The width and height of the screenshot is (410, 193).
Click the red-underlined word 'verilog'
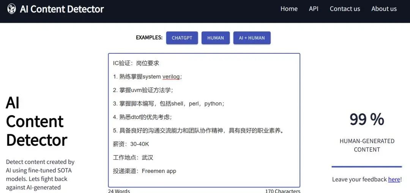[x=171, y=77]
